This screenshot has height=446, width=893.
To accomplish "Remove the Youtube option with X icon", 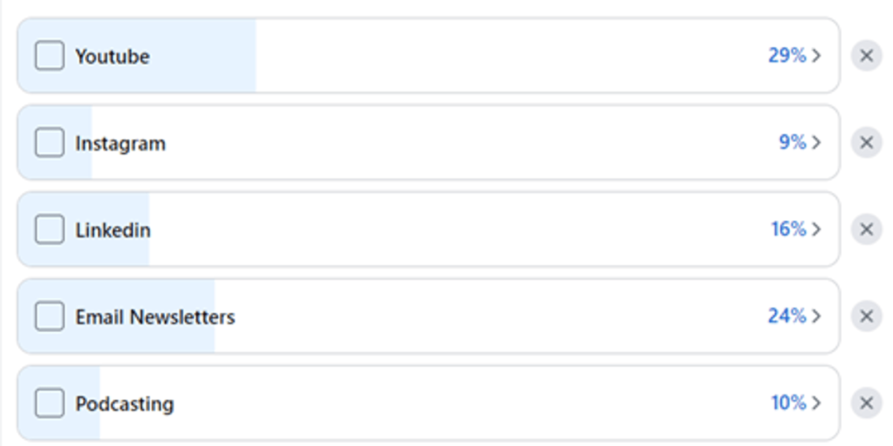I will [x=866, y=56].
